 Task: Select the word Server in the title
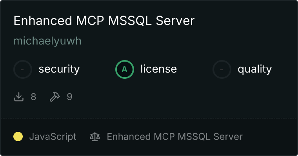click(175, 21)
